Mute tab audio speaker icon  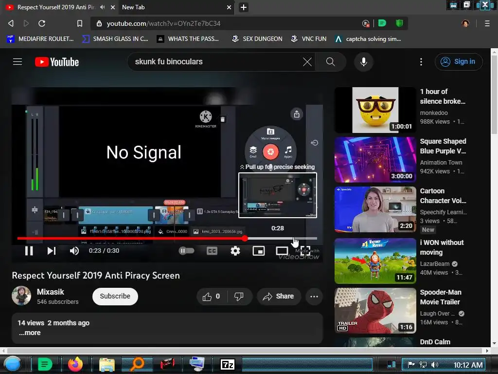pos(102,7)
